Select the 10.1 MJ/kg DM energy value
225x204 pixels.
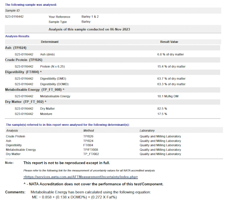click(x=168, y=96)
